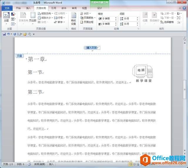
Task: Click the Save icon in quick toolbar
Action: coord(4,34)
